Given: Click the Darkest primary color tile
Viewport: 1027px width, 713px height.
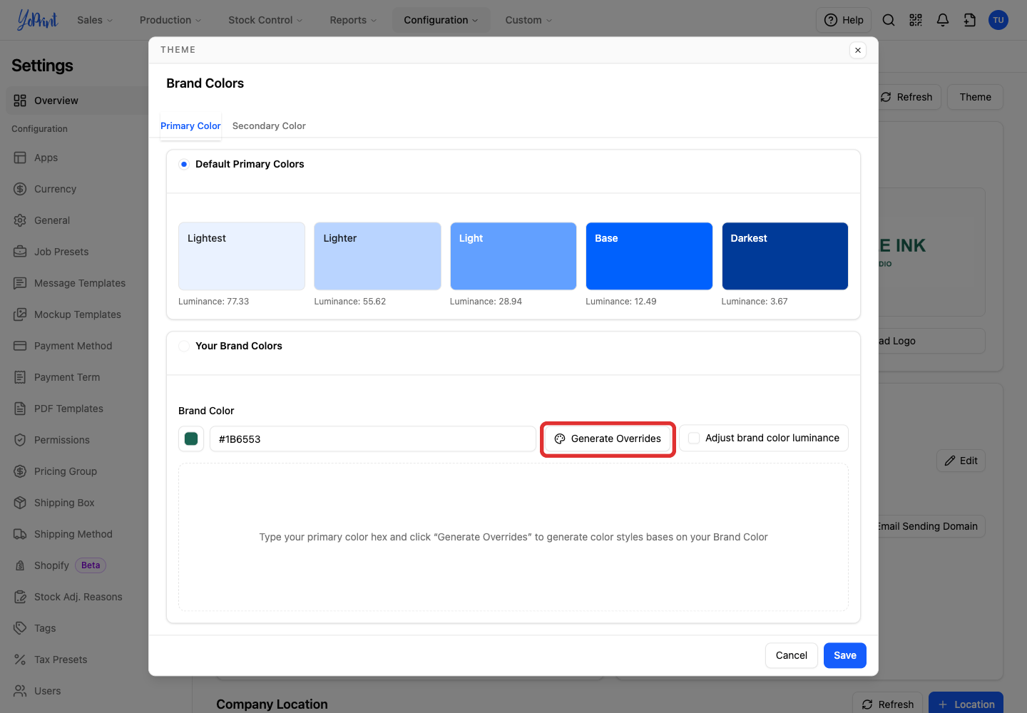Looking at the screenshot, I should pos(785,256).
